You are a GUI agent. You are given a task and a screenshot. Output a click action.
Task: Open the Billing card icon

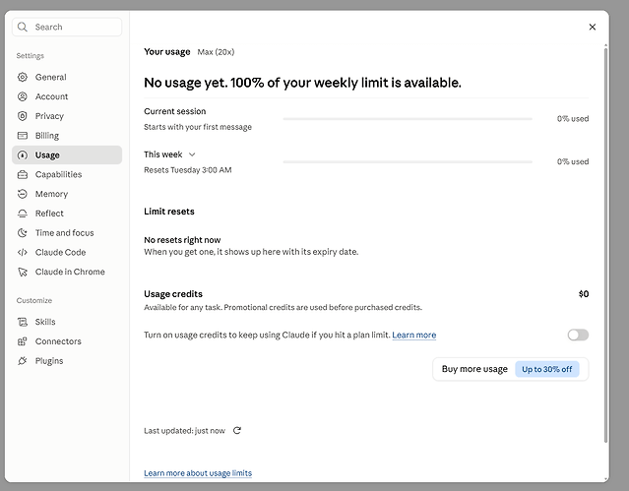[23, 136]
